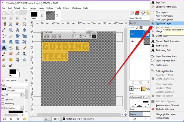Select the Paths tool

pos(24,24)
